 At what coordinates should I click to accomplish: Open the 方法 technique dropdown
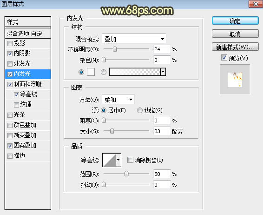pyautogui.click(x=118, y=100)
